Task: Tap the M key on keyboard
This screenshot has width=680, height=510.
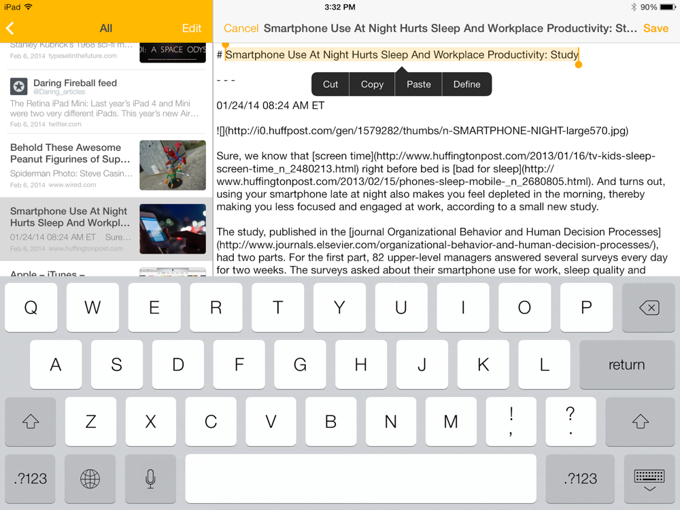Action: point(451,422)
